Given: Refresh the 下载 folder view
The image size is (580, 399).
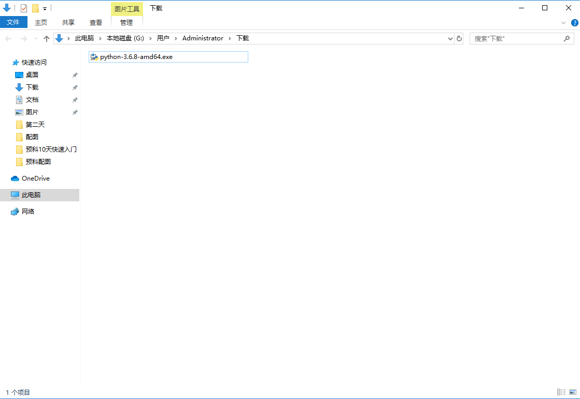Looking at the screenshot, I should point(459,39).
